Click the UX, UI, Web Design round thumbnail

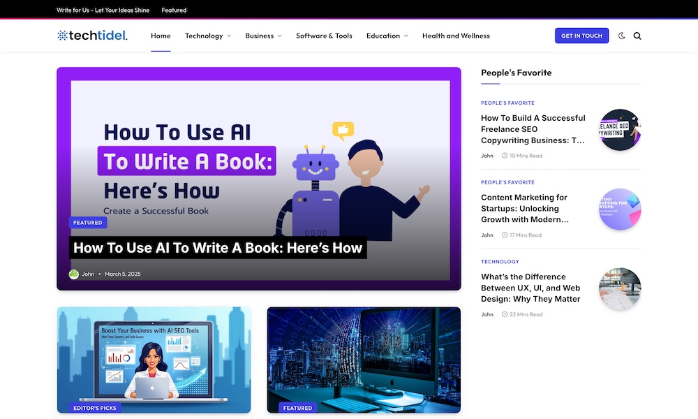620,288
